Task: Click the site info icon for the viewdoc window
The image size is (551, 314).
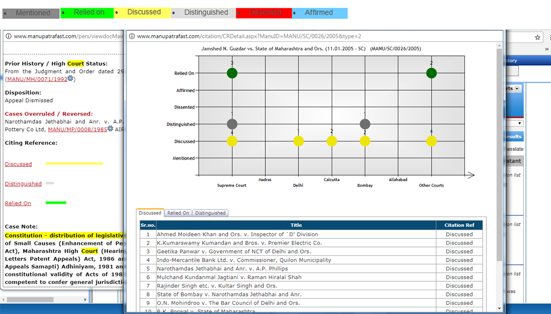Action: (8, 36)
